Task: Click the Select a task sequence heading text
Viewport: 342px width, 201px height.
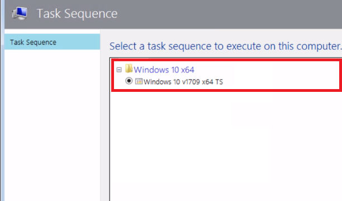Action: coord(225,46)
